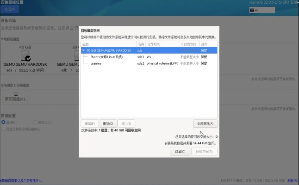Sort by the 名称 column header
The image size is (299, 185).
click(141, 44)
